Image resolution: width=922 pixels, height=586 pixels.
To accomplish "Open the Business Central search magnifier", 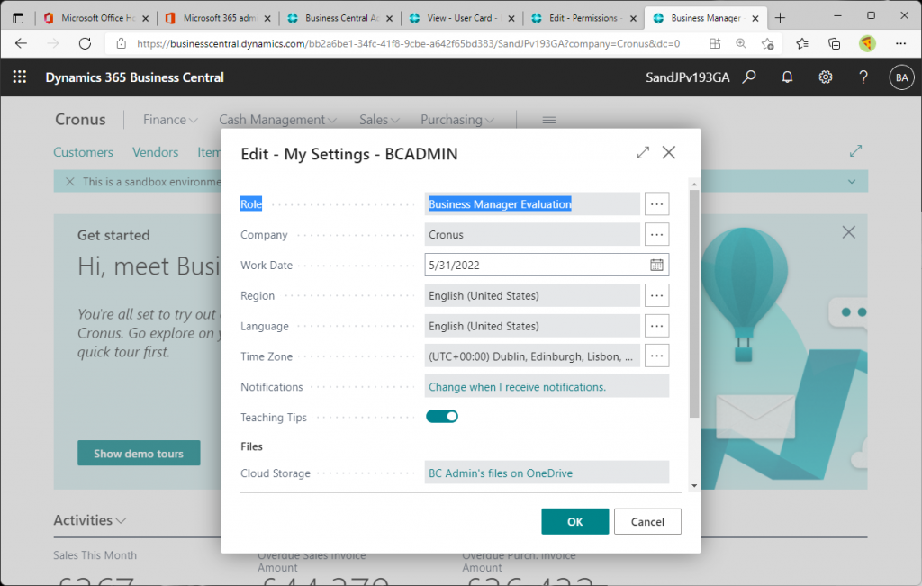I will 749,77.
